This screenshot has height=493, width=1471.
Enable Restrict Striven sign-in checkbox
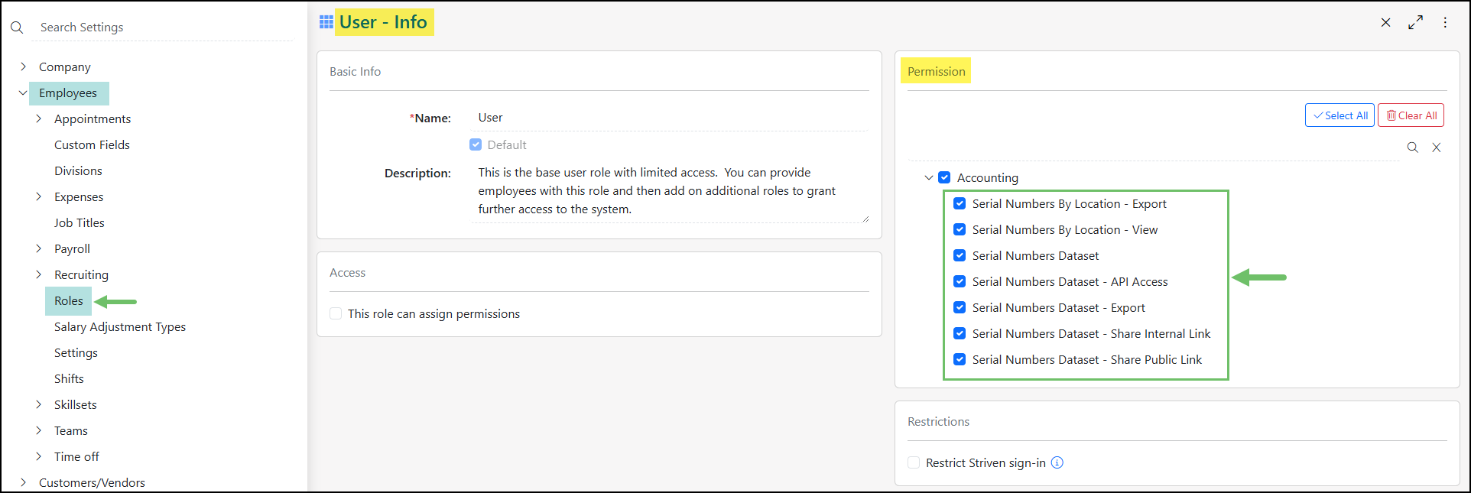[914, 462]
